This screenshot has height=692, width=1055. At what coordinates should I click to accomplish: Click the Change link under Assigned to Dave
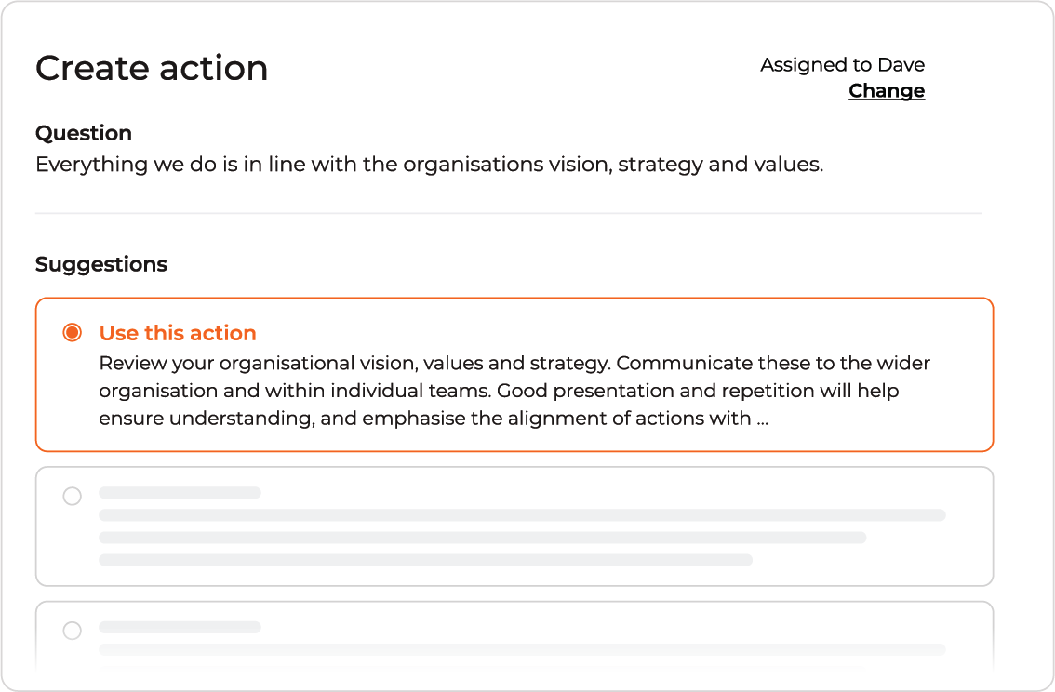coord(886,91)
